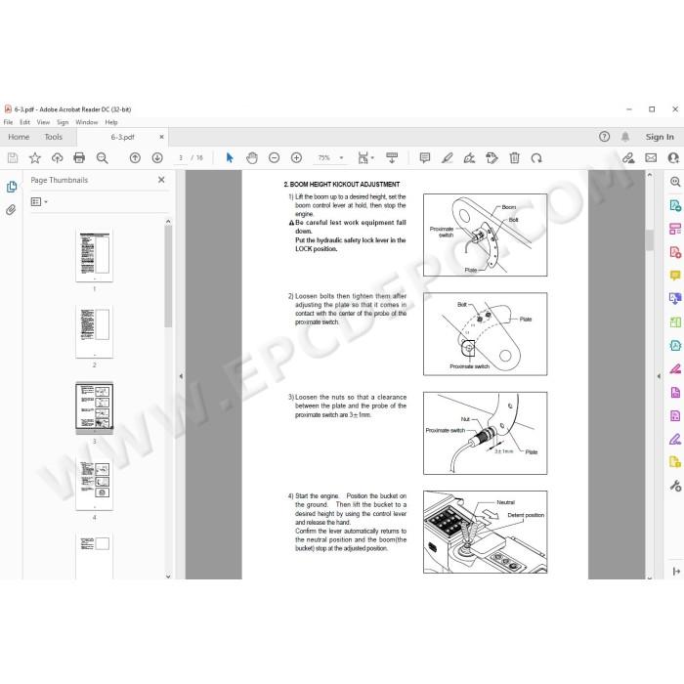The width and height of the screenshot is (684, 684).
Task: Open the Comment tool in right pane
Action: pyautogui.click(x=675, y=276)
